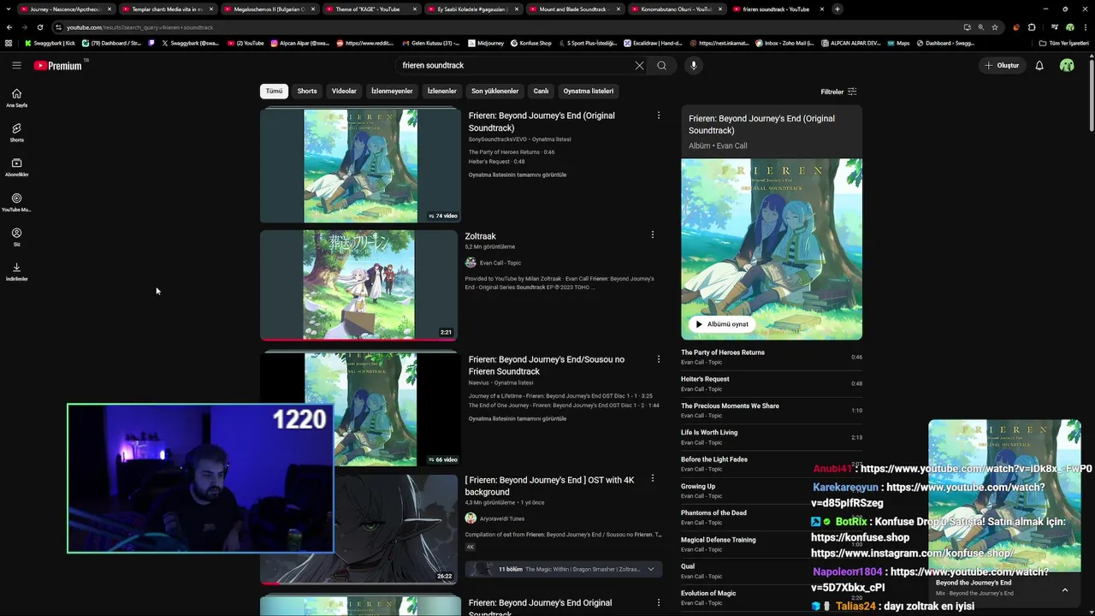Start voice search with microphone
1095x616 pixels.
[694, 65]
